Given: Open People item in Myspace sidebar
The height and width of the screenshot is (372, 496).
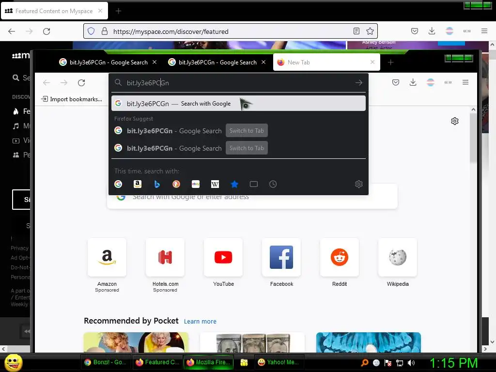Looking at the screenshot, I should (21, 155).
